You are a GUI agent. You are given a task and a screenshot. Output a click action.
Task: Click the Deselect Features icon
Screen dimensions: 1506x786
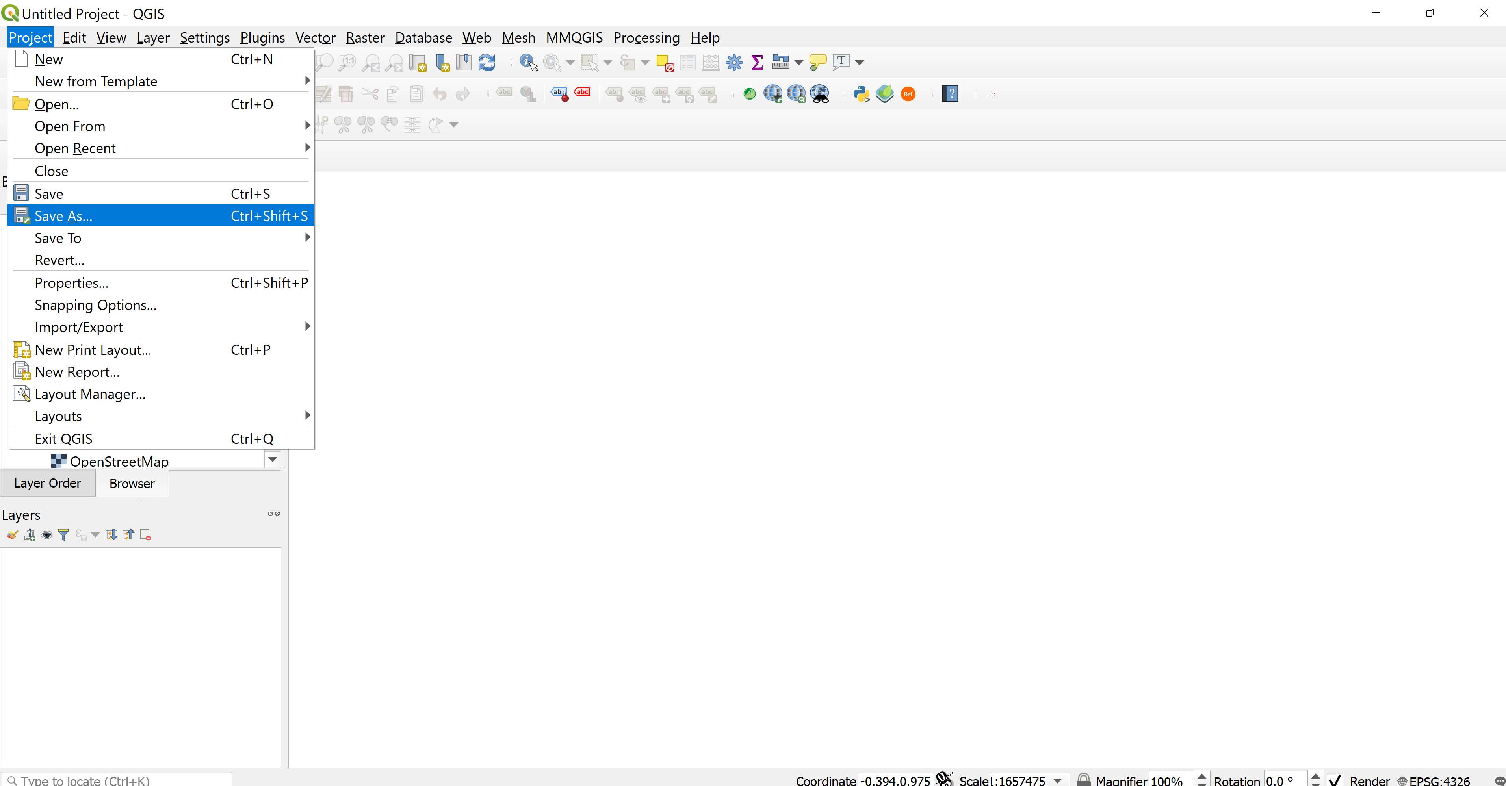pos(665,63)
